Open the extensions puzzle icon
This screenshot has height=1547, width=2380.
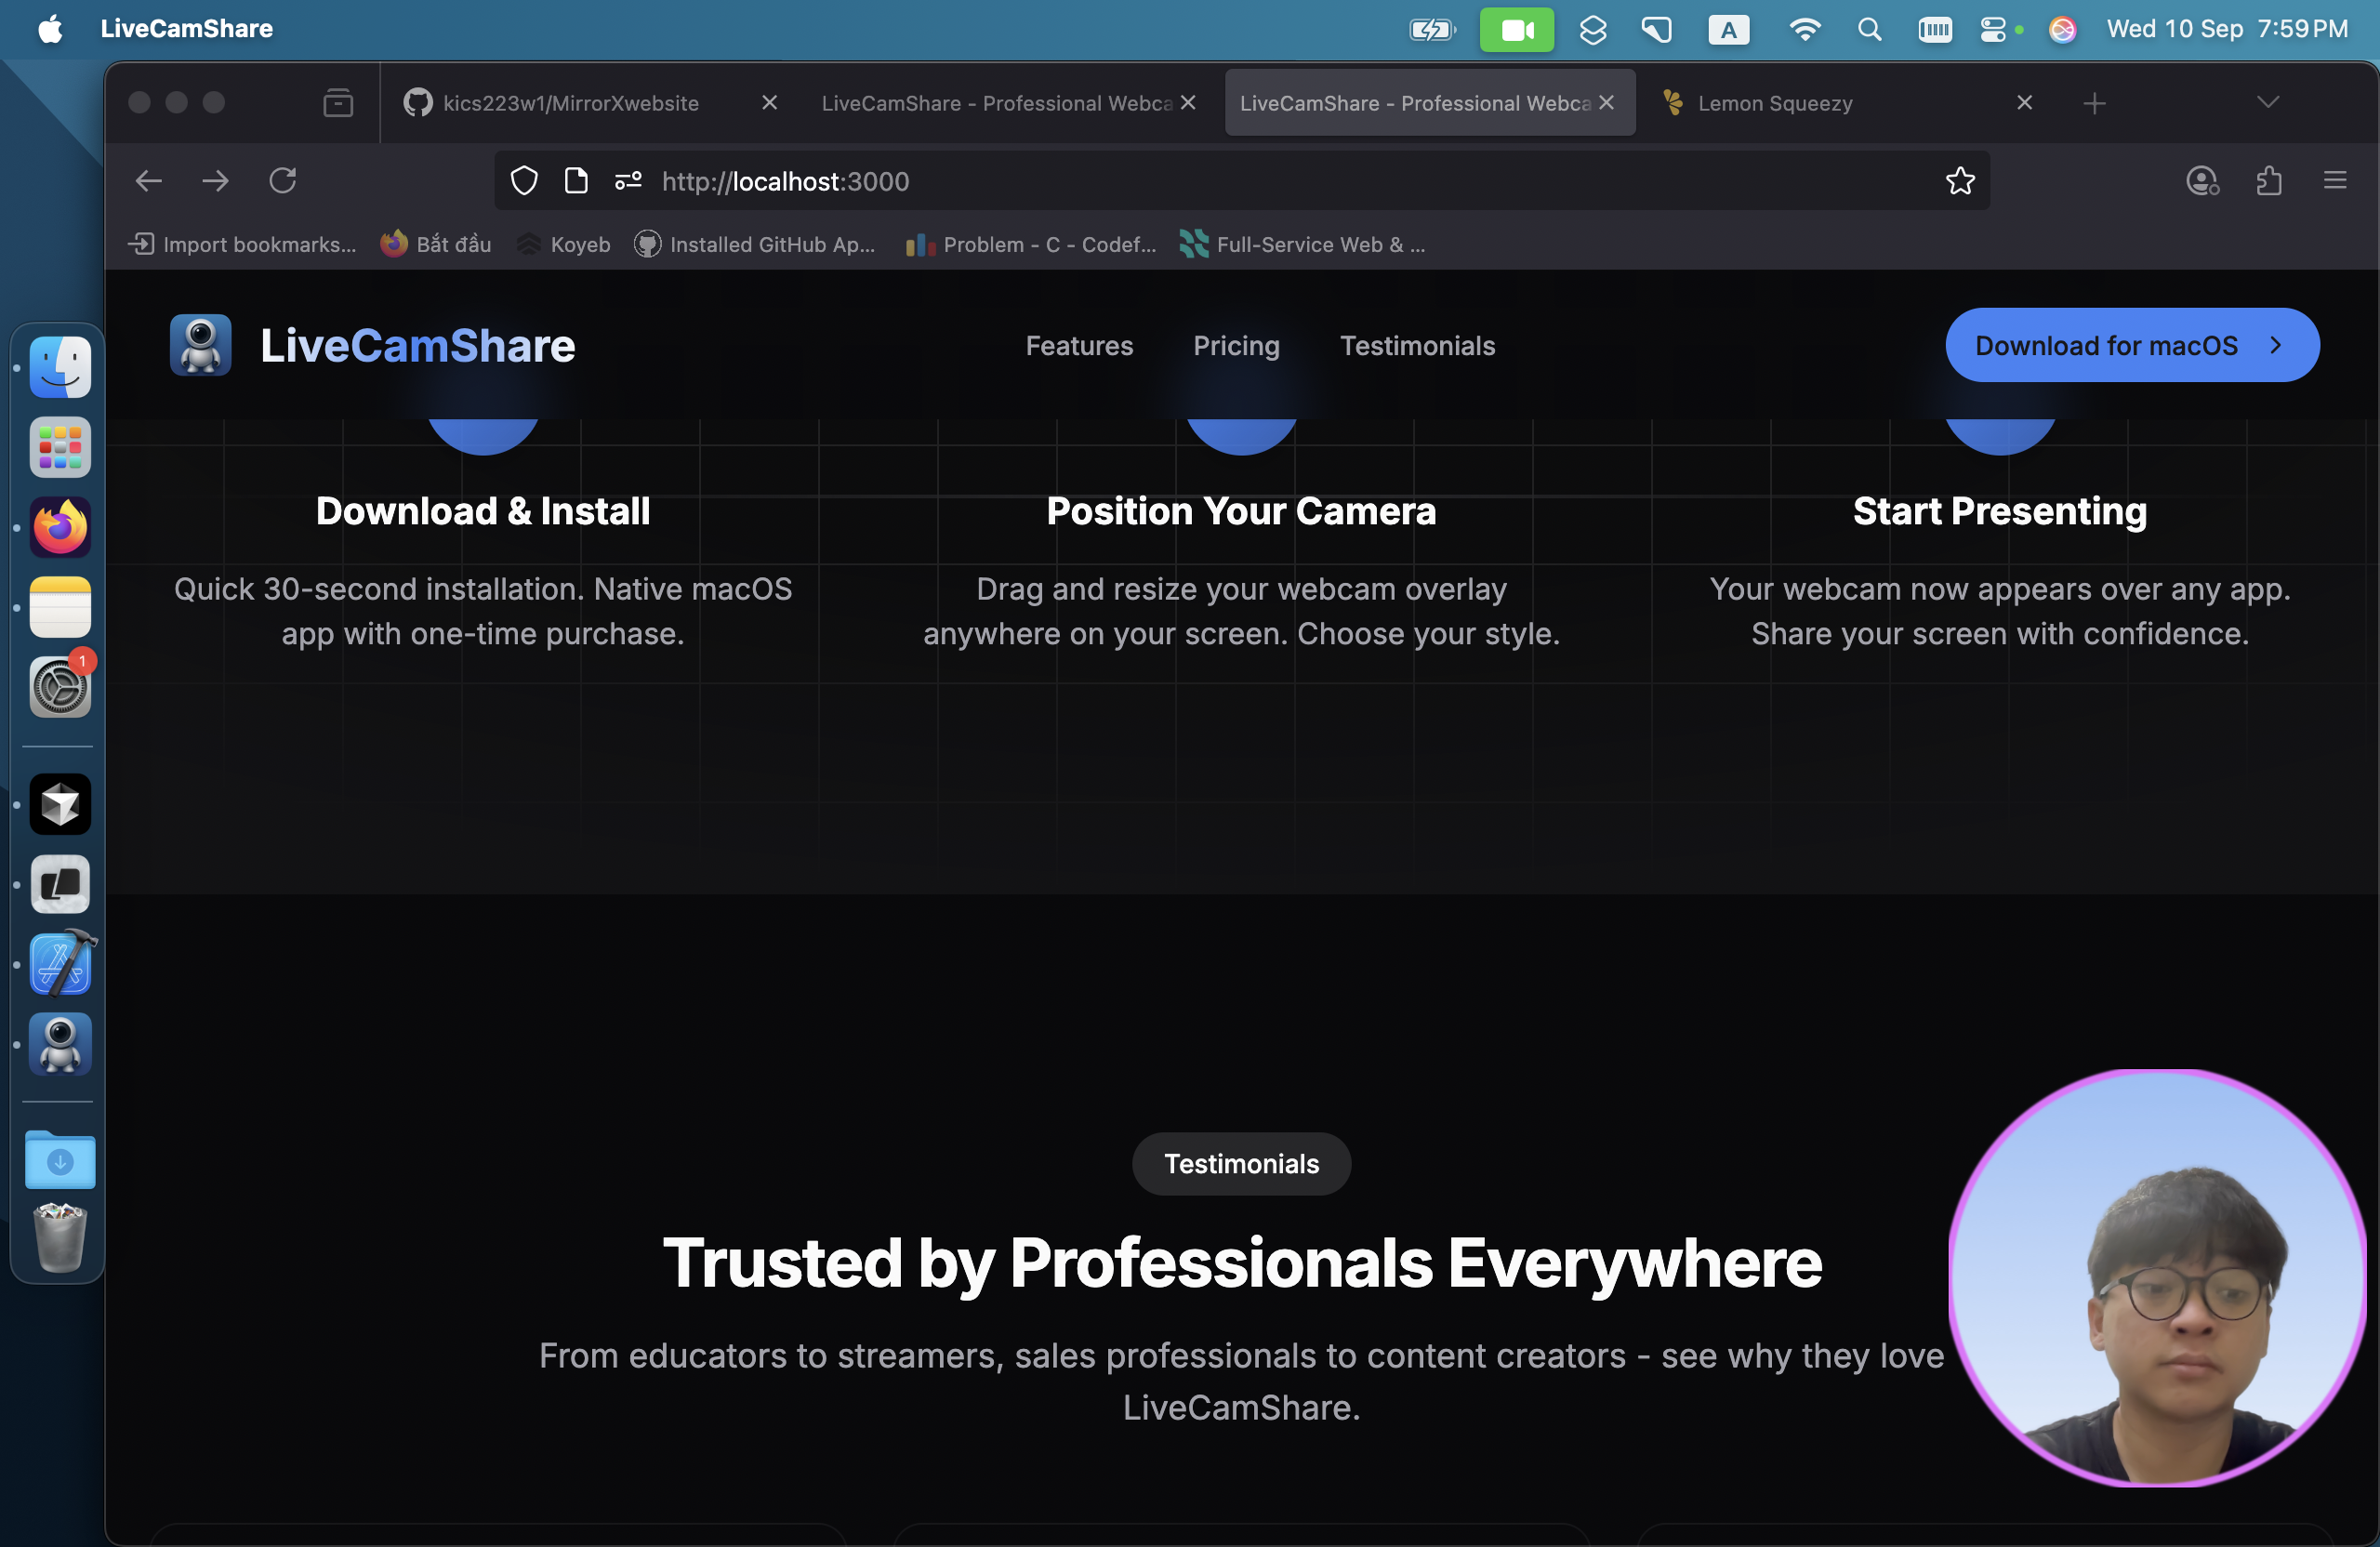[x=2269, y=181]
